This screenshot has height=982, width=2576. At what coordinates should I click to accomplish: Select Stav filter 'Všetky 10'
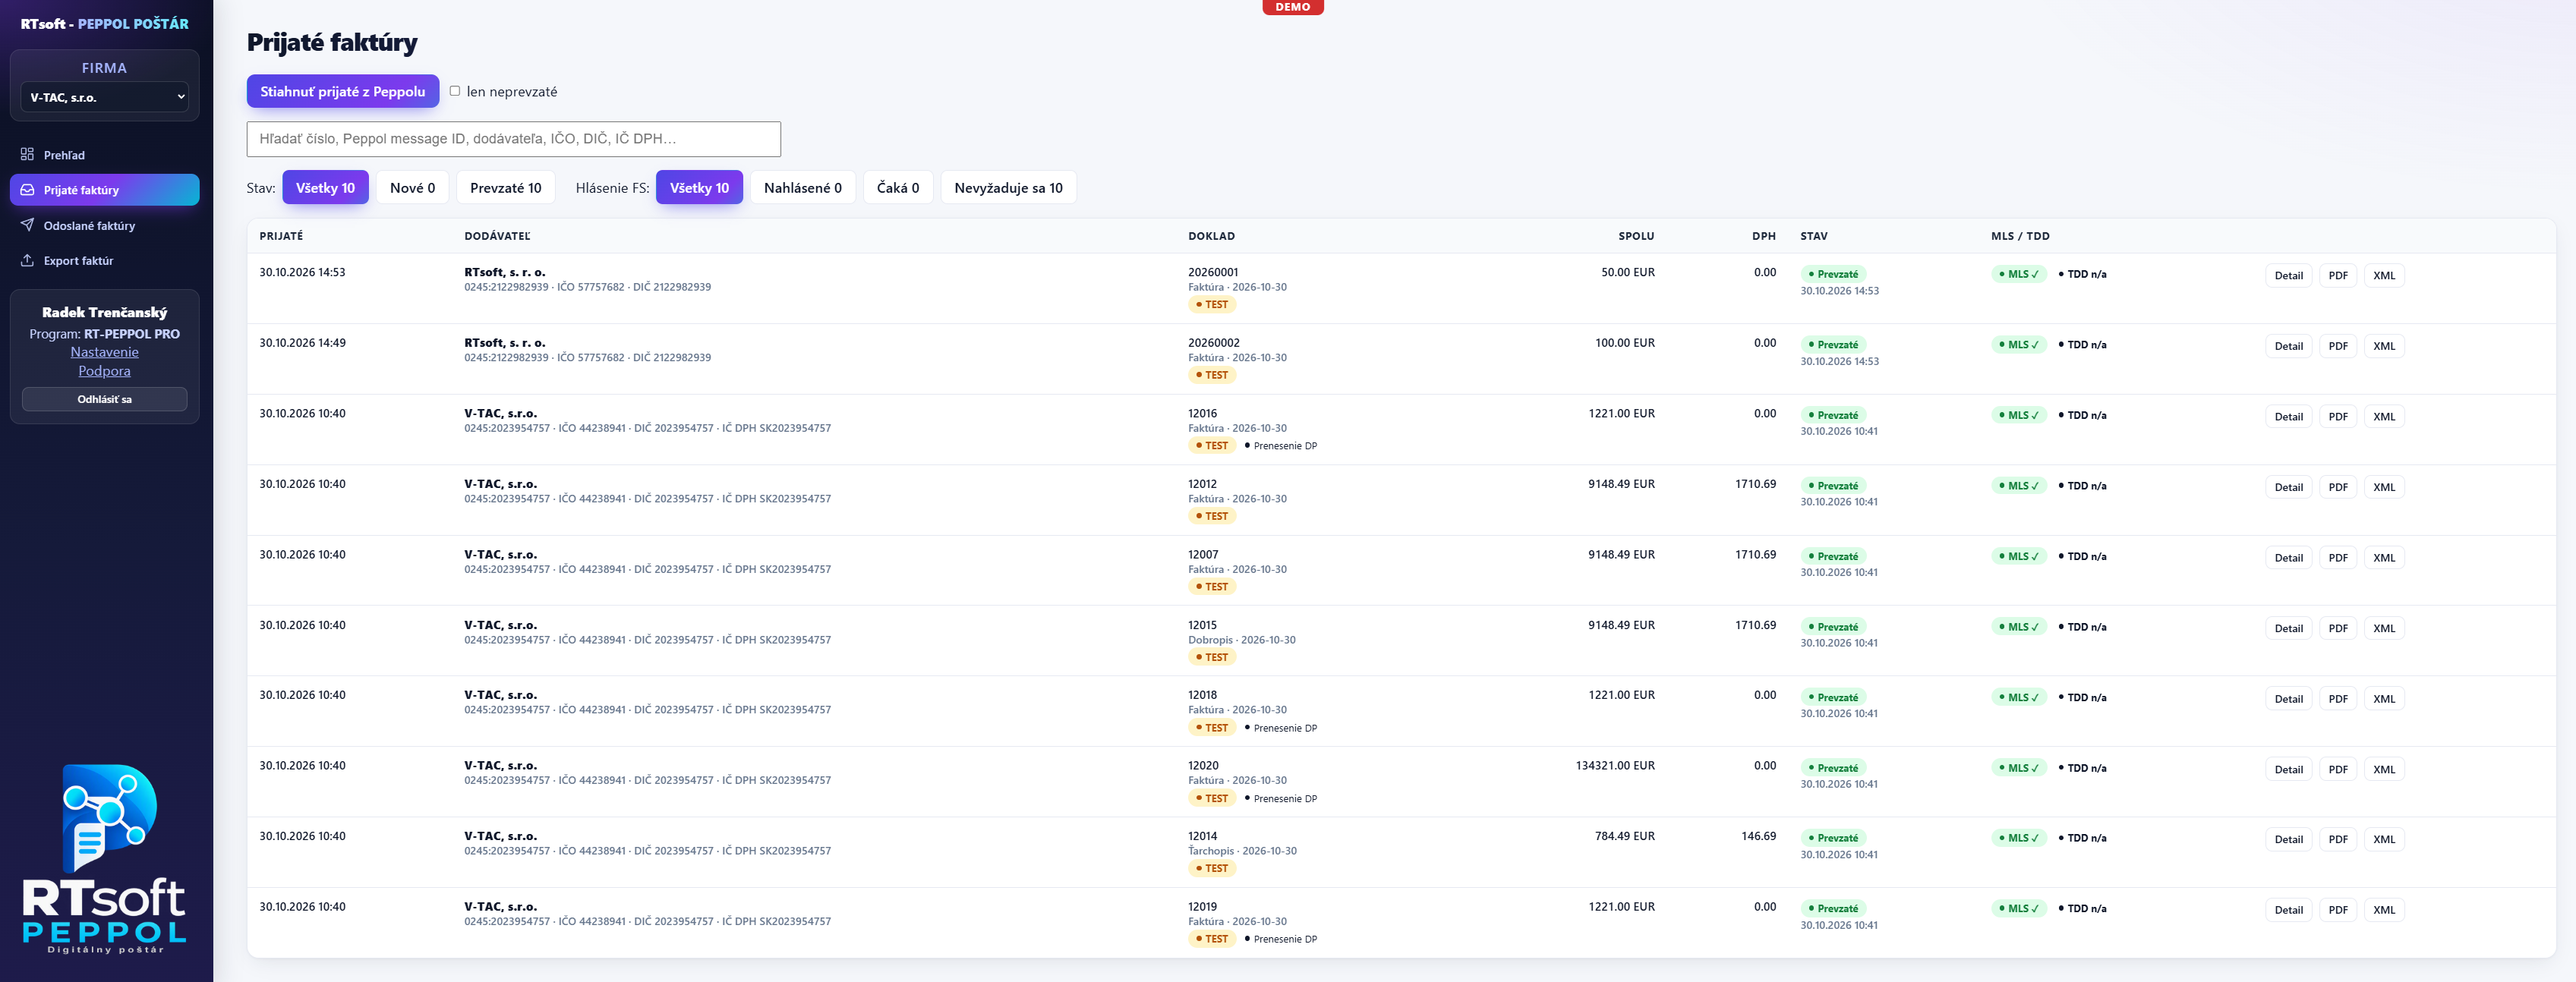click(325, 187)
